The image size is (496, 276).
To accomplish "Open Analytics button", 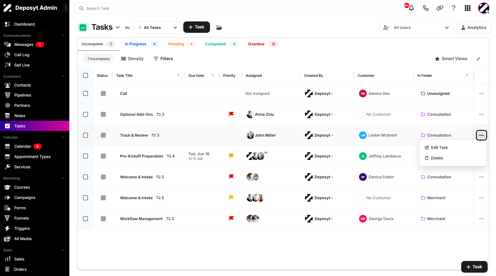I will (474, 28).
